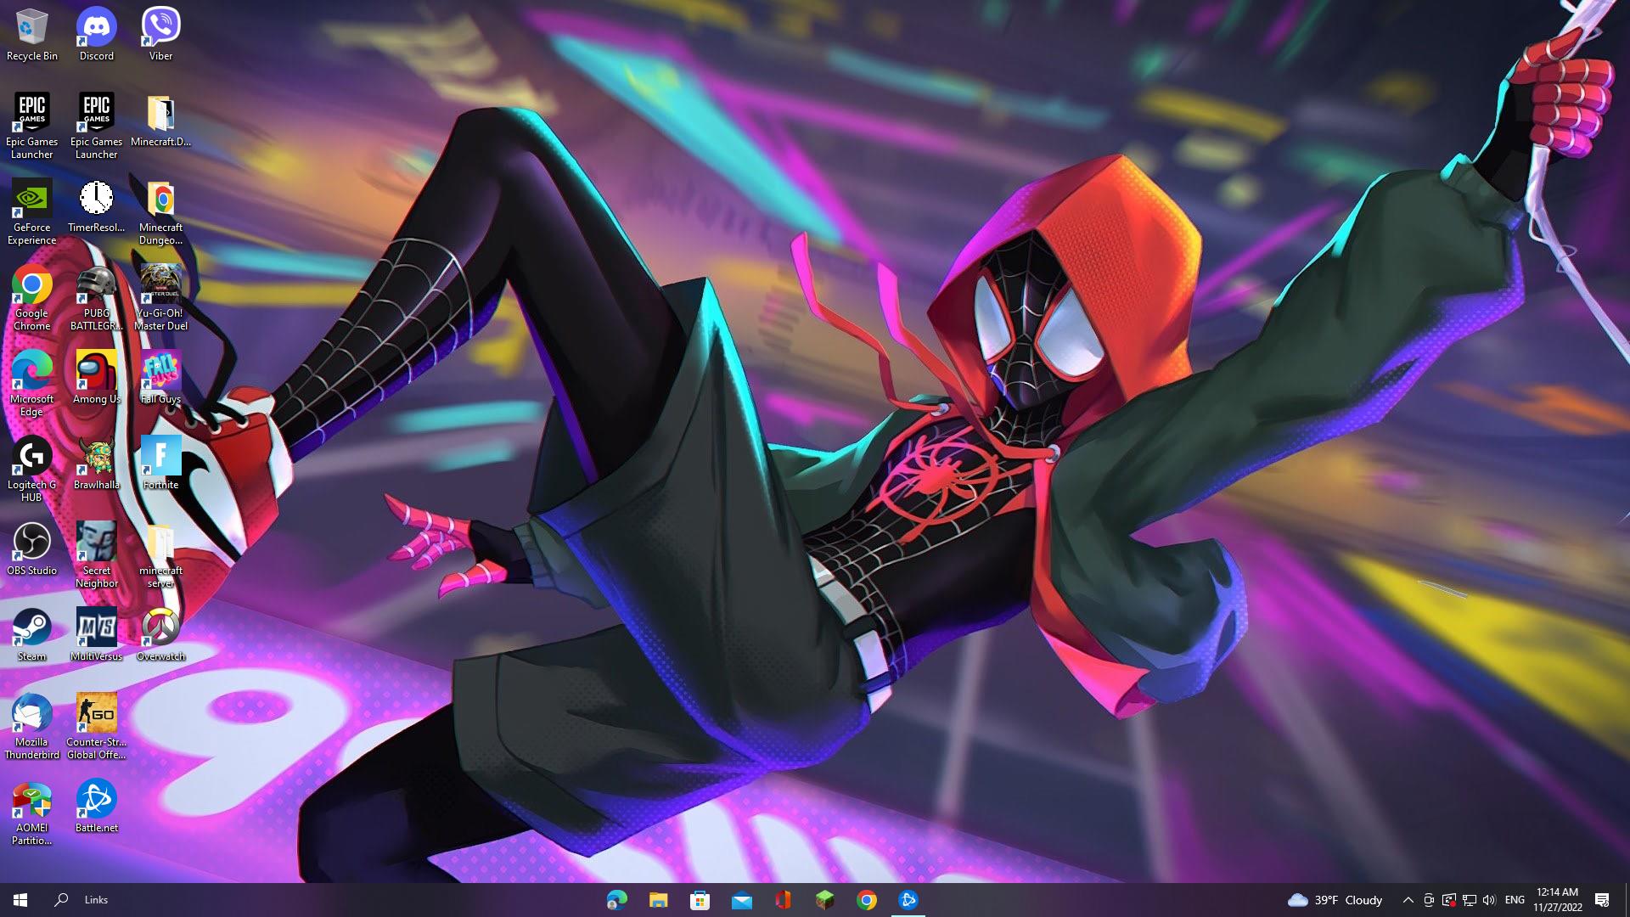The height and width of the screenshot is (917, 1630).
Task: Select the GeForce Experience shortcut
Action: pos(31,201)
